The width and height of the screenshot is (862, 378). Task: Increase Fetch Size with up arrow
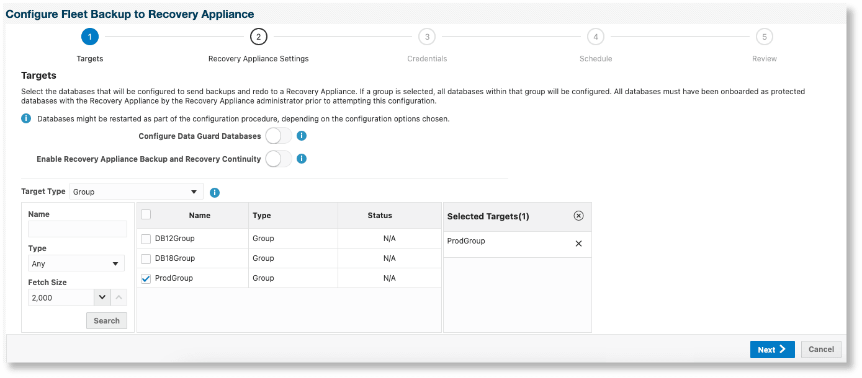pyautogui.click(x=119, y=297)
